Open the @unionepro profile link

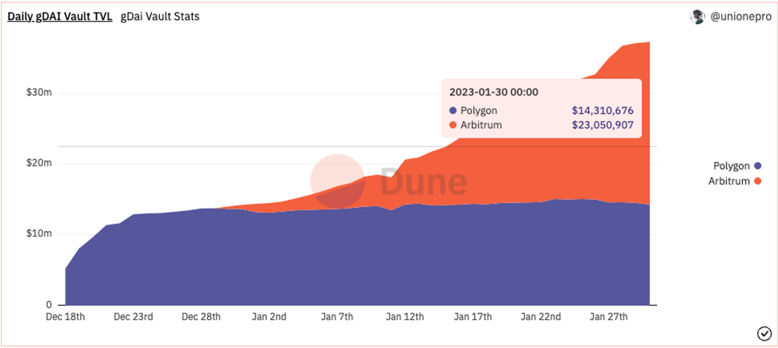pyautogui.click(x=741, y=16)
